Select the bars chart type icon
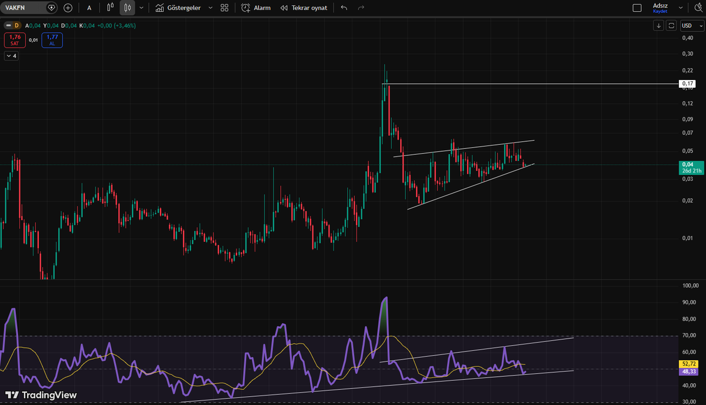706x405 pixels. point(110,8)
